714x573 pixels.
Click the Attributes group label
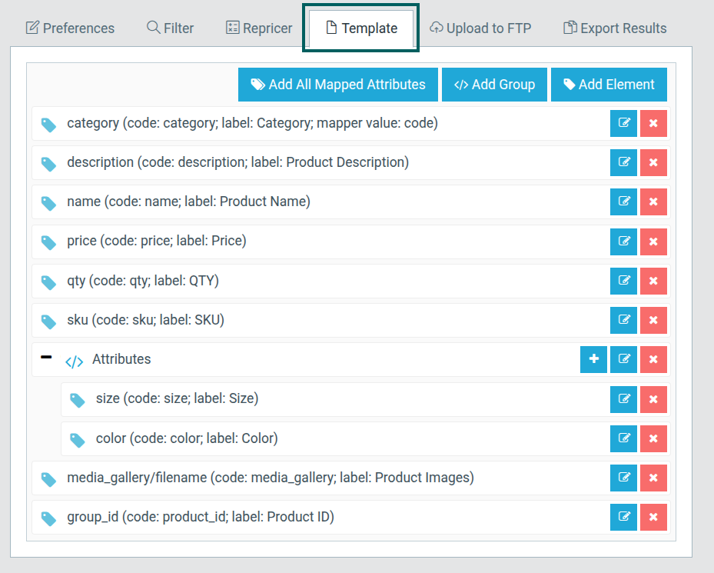(x=121, y=359)
